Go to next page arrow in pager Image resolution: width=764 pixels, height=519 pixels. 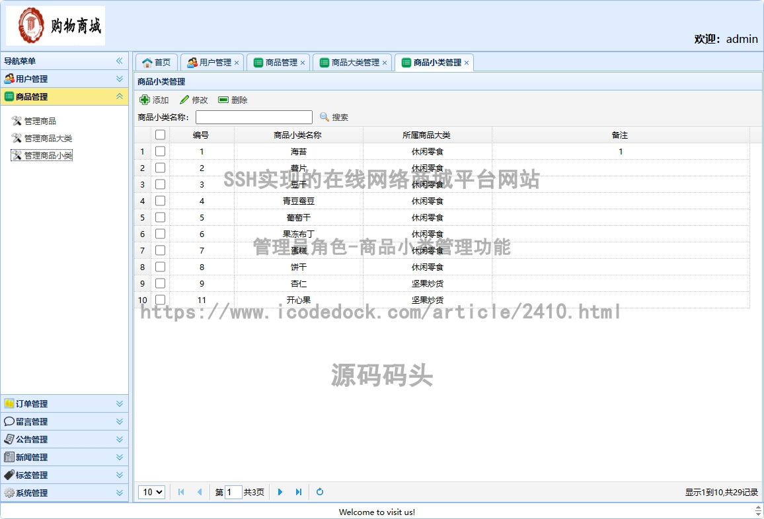(280, 492)
